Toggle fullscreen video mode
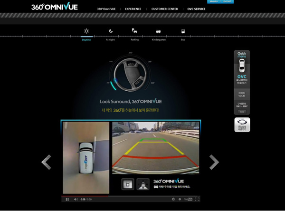The height and width of the screenshot is (211, 285). pos(197,200)
